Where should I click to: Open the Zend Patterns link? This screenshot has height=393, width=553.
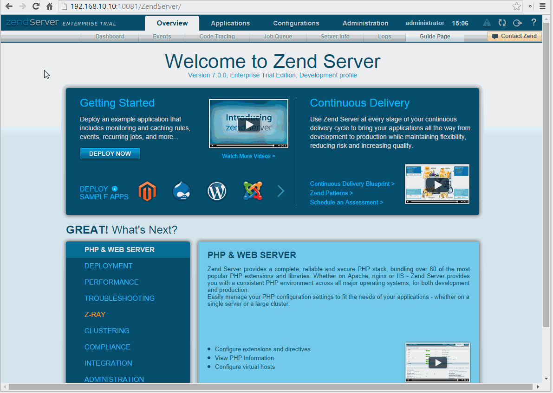point(331,193)
